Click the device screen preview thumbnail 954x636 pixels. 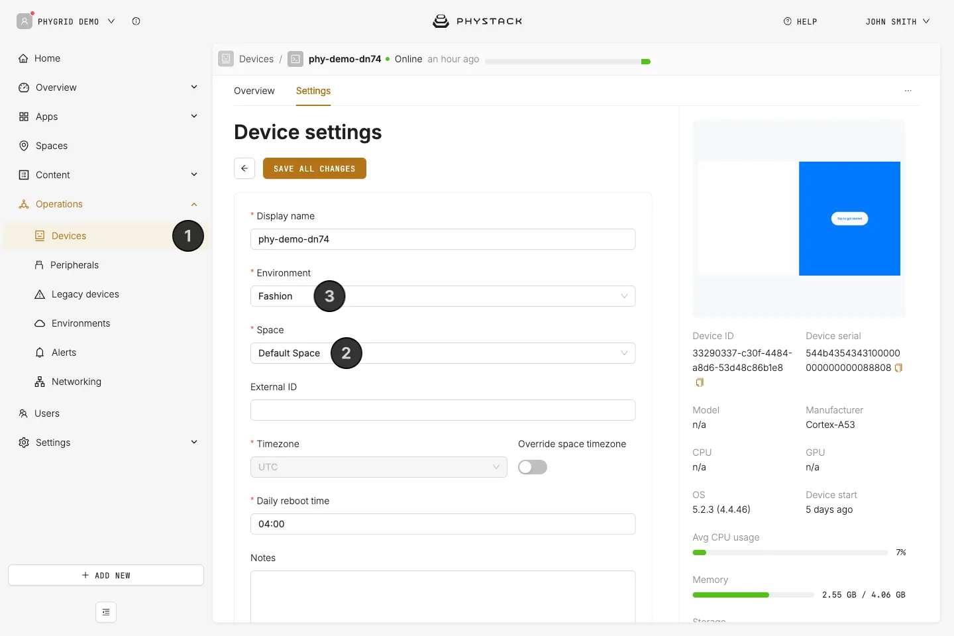[799, 219]
